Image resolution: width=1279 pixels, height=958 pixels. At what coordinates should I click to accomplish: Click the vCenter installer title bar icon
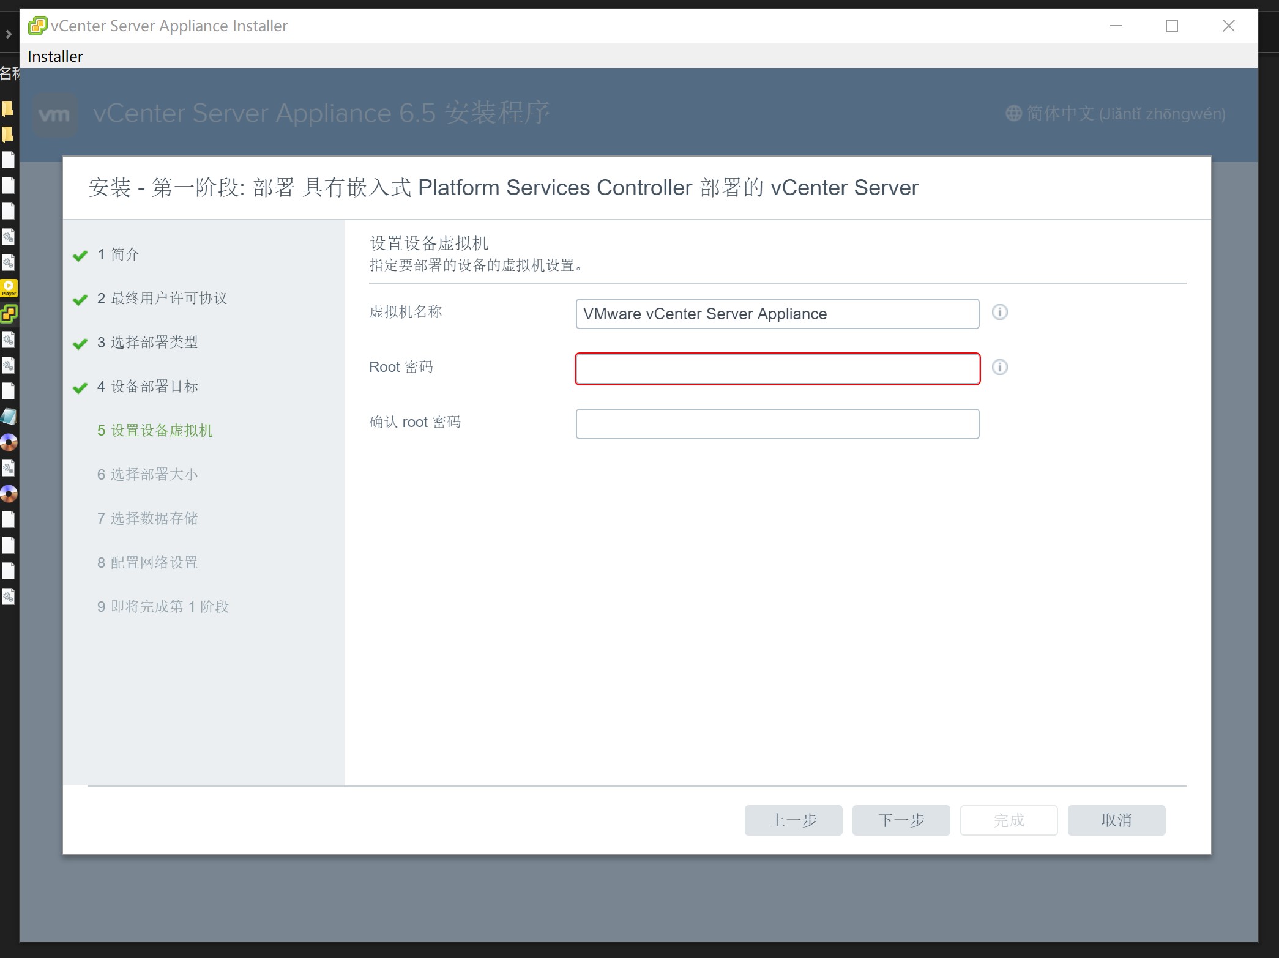37,26
